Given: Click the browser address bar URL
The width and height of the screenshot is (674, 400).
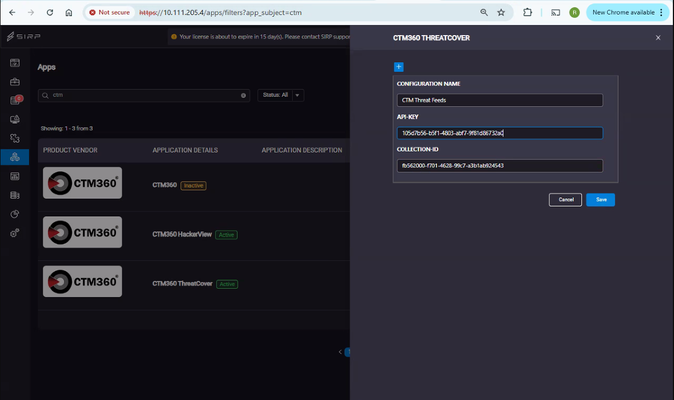Looking at the screenshot, I should [220, 12].
